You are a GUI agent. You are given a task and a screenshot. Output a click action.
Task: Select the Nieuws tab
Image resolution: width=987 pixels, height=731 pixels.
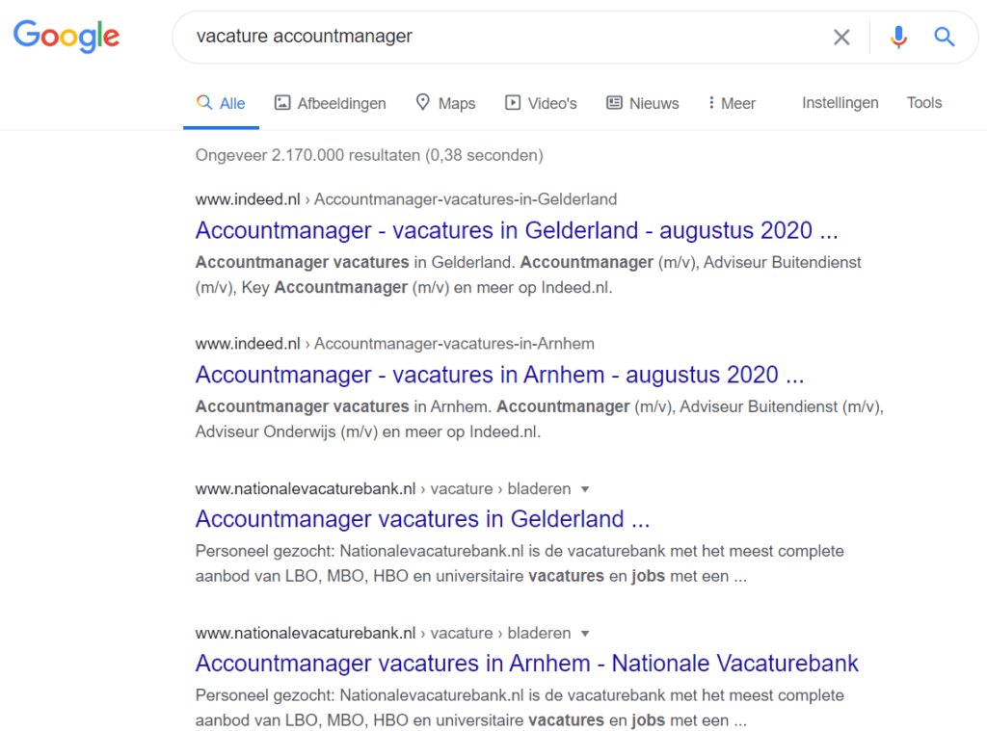click(x=643, y=103)
